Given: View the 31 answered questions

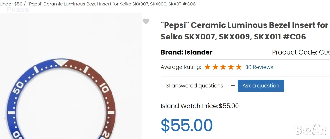Looking at the screenshot, I should click(194, 86).
